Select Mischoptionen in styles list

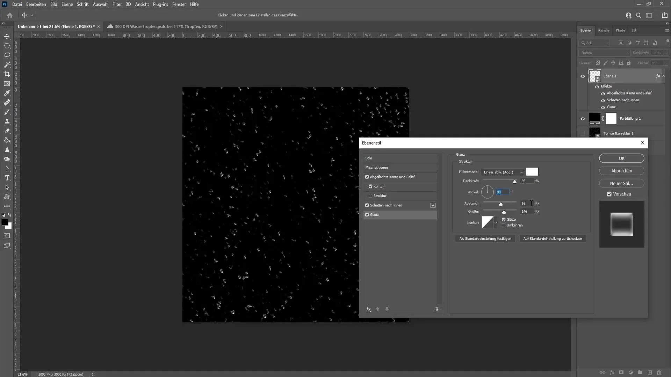click(400, 168)
